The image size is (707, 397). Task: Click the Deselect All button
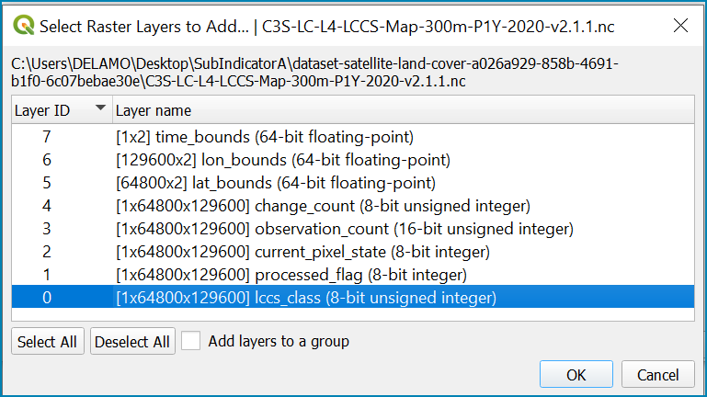[132, 341]
